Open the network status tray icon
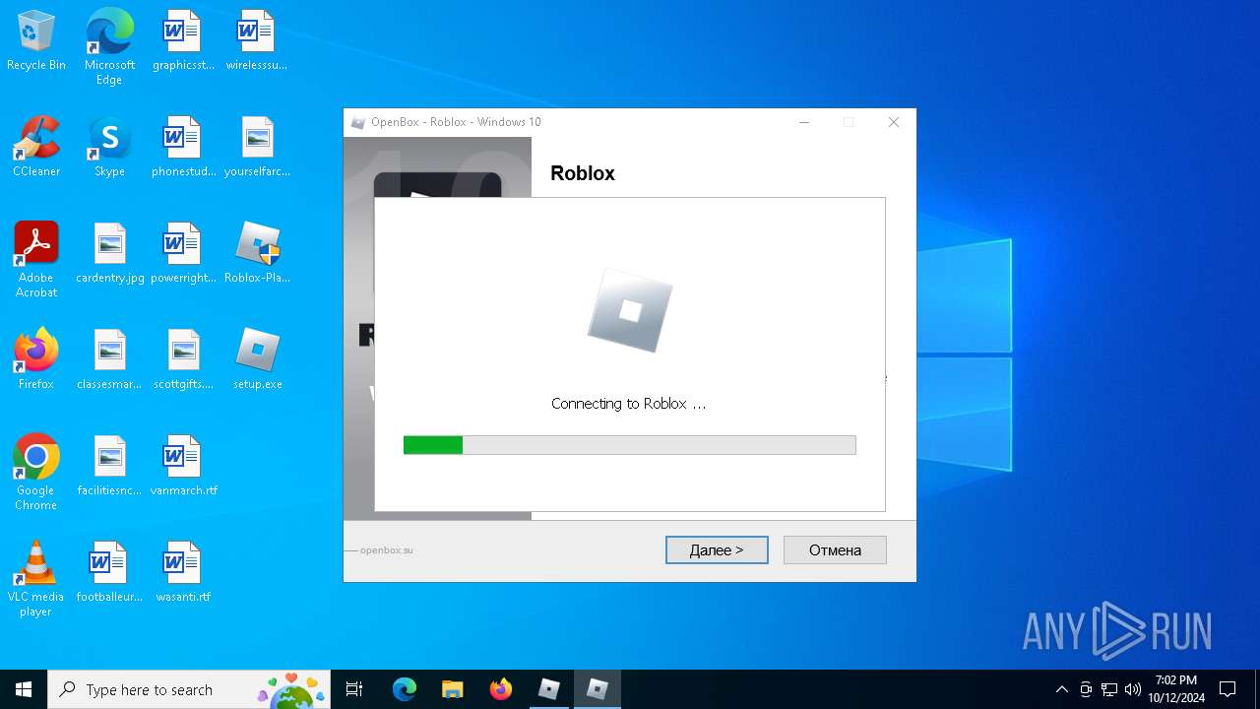Image resolution: width=1260 pixels, height=709 pixels. [1109, 689]
